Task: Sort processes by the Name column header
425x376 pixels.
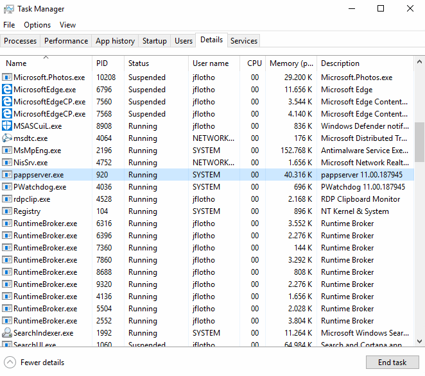Action: [x=17, y=63]
